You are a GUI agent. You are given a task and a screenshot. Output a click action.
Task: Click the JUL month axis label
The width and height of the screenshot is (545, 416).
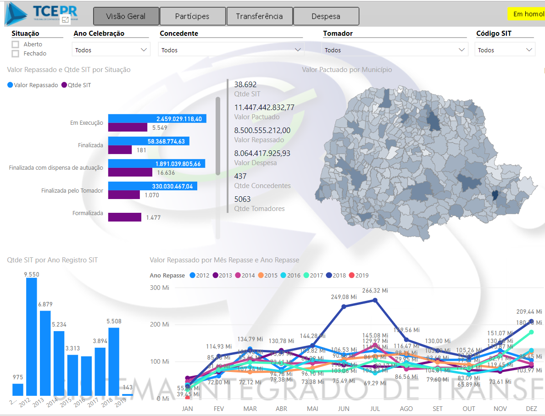click(375, 409)
